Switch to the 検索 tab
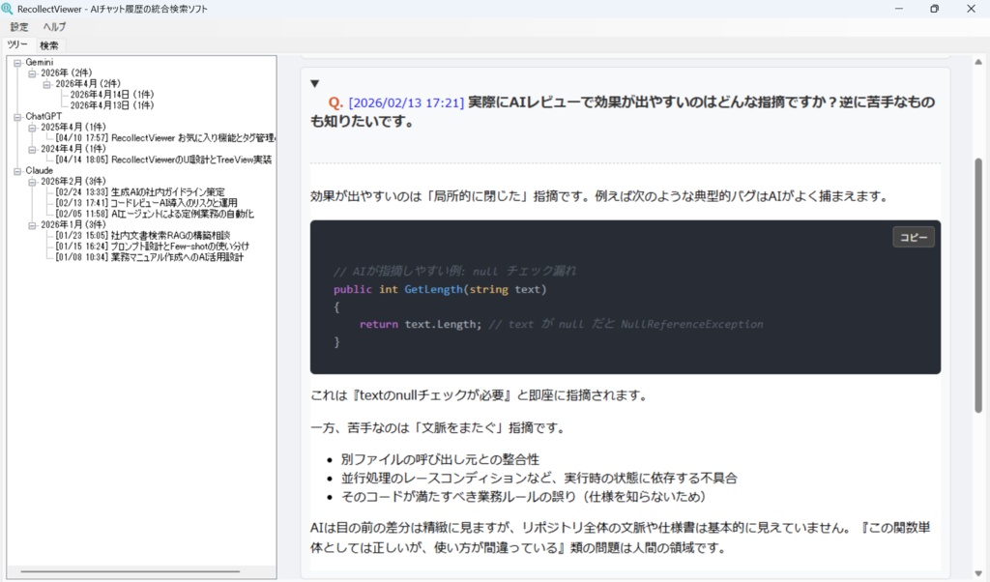The image size is (990, 582). [48, 45]
